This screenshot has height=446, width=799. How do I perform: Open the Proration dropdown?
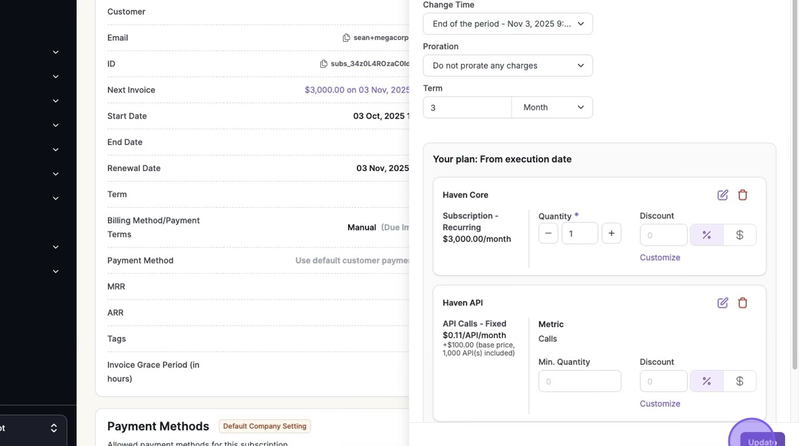click(x=507, y=66)
